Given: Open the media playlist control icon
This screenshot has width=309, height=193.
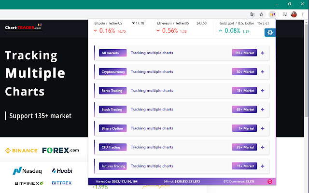Looking at the screenshot, I should tap(284, 14).
